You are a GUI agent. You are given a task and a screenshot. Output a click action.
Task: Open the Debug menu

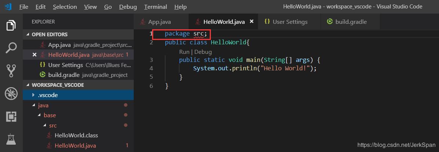click(x=128, y=7)
